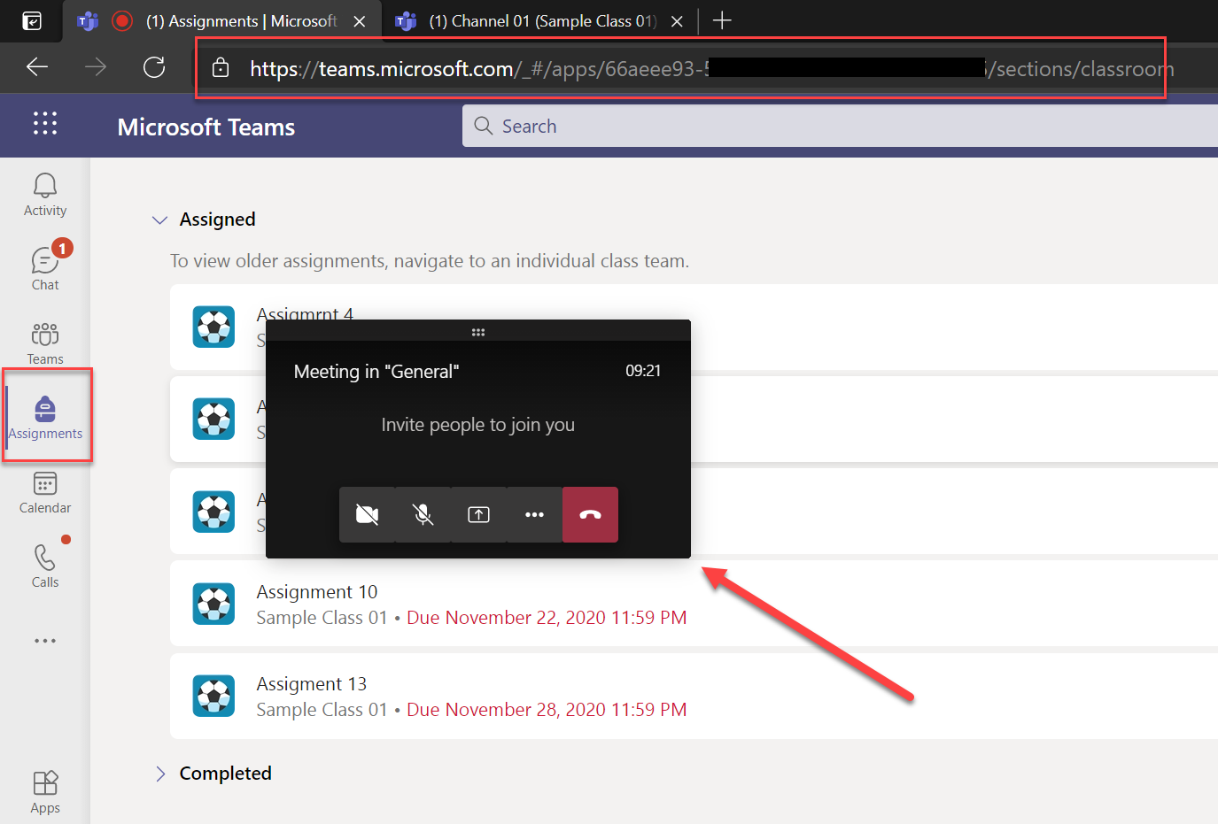1218x824 pixels.
Task: Click the recording indicator on Assignments tab
Action: 122,20
